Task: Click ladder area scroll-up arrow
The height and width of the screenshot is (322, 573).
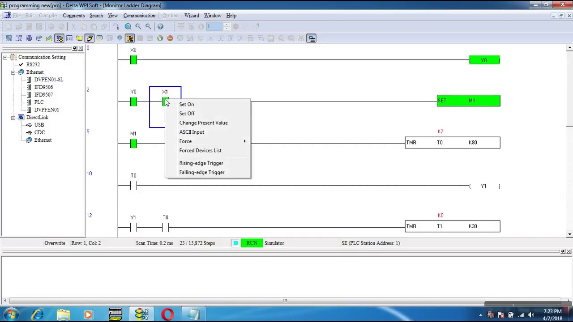Action: coord(569,48)
